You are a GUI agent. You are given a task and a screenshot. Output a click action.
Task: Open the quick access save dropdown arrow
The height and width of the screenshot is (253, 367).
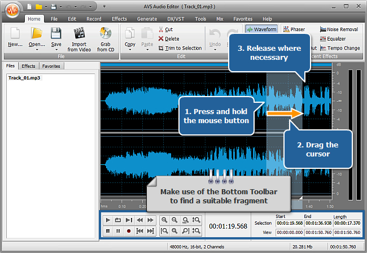[60, 7]
